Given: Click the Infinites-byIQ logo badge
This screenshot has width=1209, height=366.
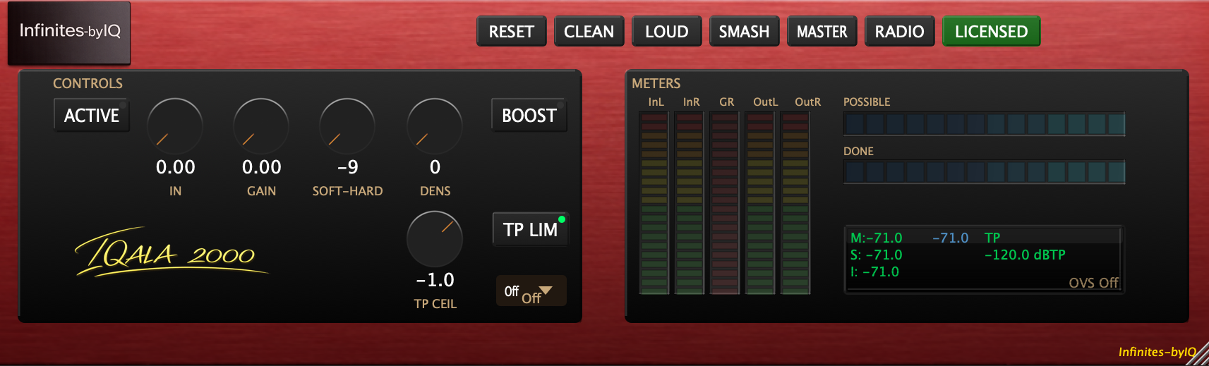Looking at the screenshot, I should click(69, 32).
